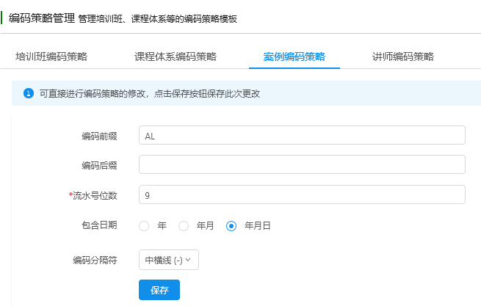Image resolution: width=481 pixels, height=306 pixels.
Task: Open the 案例编码策略 tab
Action: coord(294,57)
